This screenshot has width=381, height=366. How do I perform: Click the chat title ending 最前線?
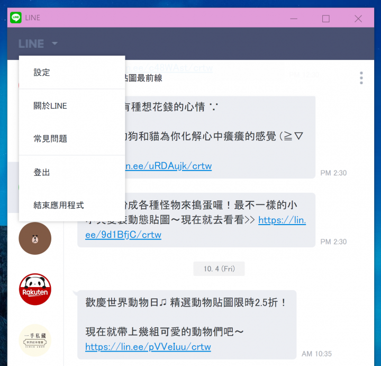coord(143,78)
